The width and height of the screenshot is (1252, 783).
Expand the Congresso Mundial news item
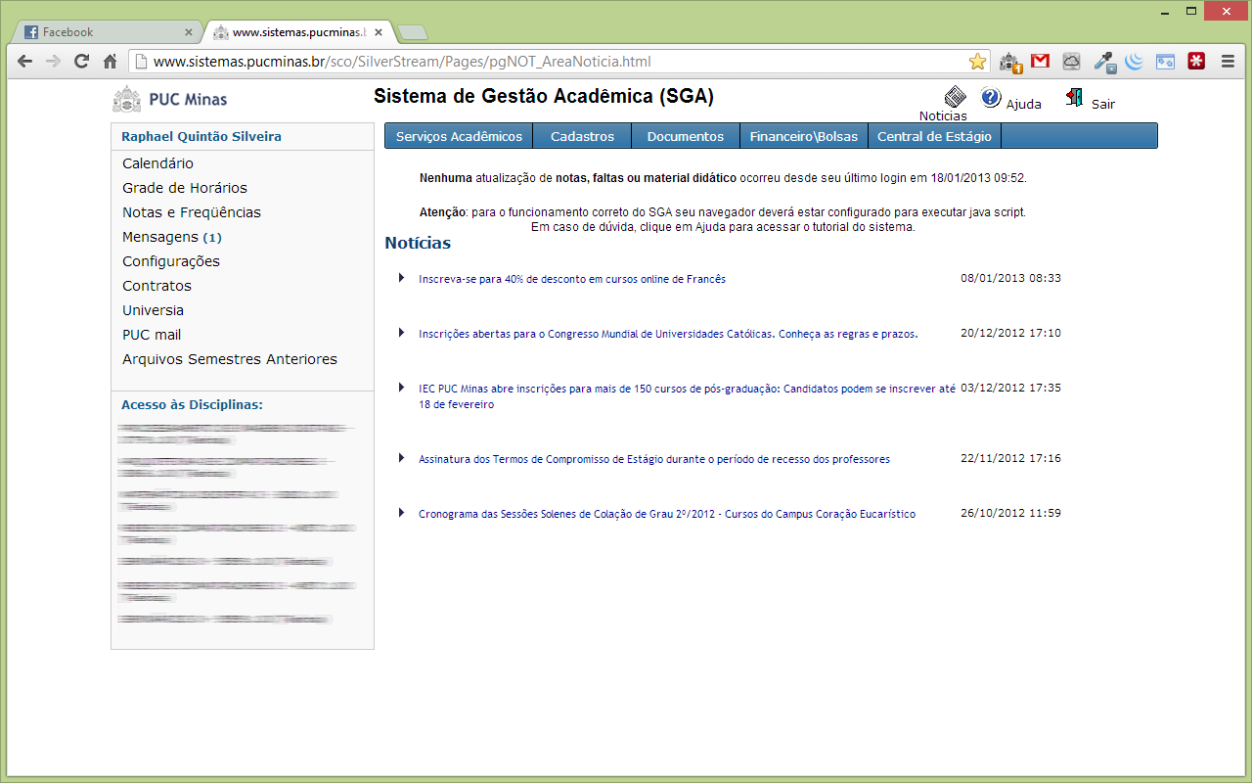click(401, 333)
